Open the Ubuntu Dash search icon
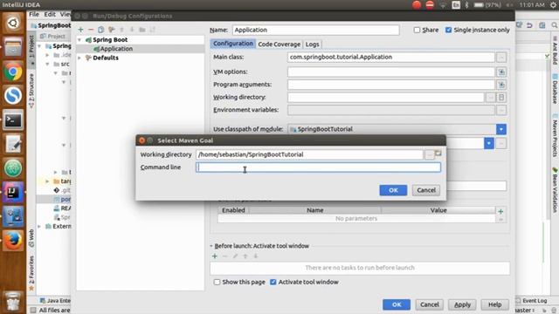 [x=13, y=24]
